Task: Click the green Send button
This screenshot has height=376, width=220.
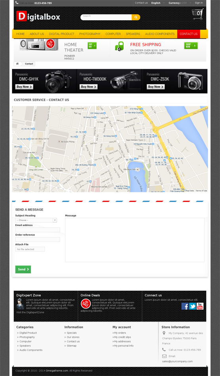Action: [x=23, y=269]
